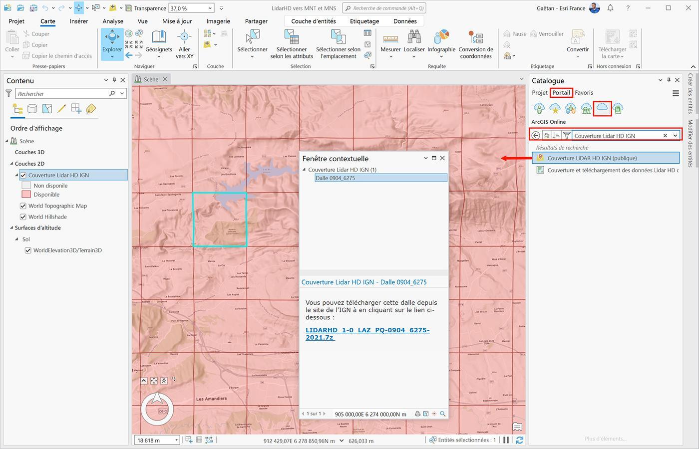Open the Etiquetage contextual tab
The width and height of the screenshot is (699, 449).
(364, 21)
